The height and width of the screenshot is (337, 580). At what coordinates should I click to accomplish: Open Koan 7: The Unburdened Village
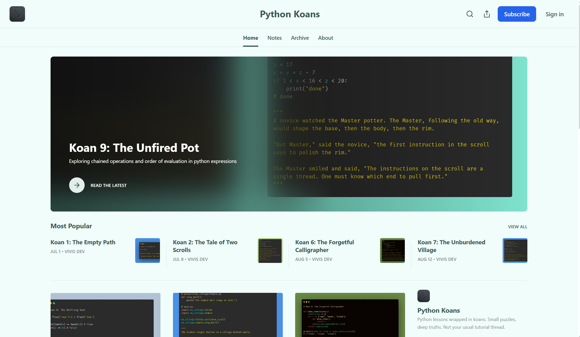point(452,246)
